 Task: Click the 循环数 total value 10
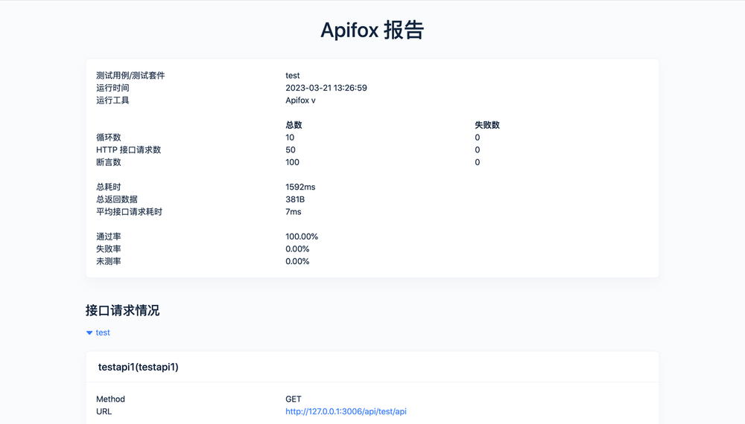[290, 138]
